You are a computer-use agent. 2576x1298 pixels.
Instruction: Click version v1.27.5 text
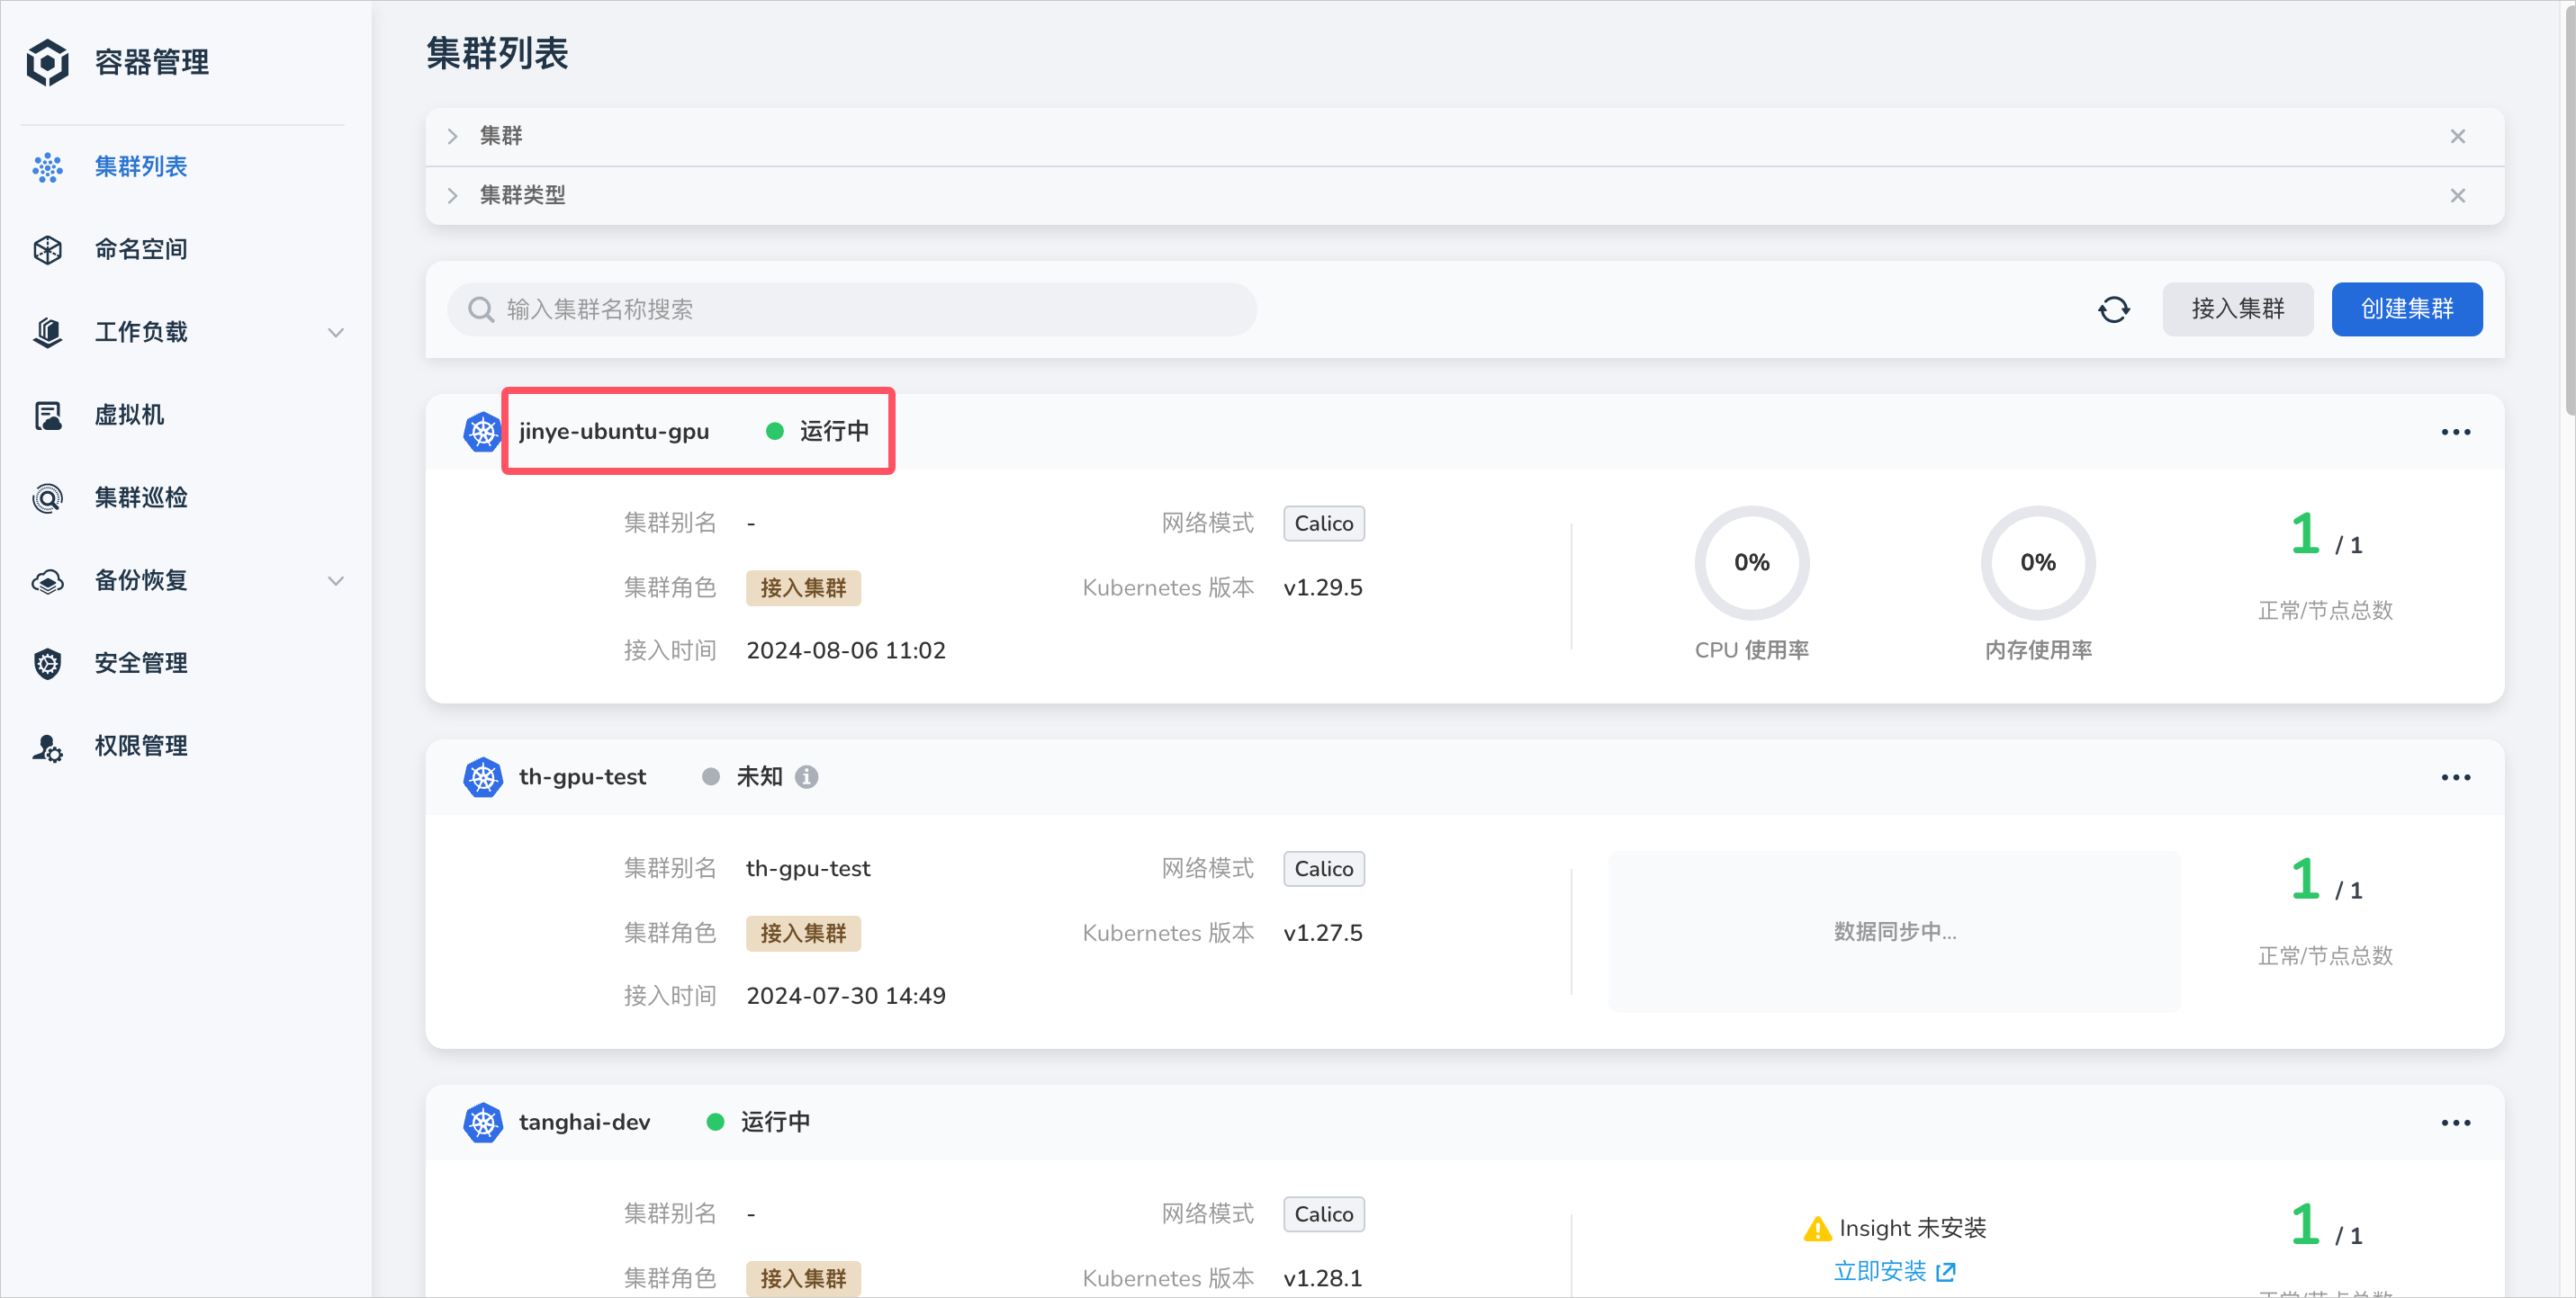click(1322, 932)
